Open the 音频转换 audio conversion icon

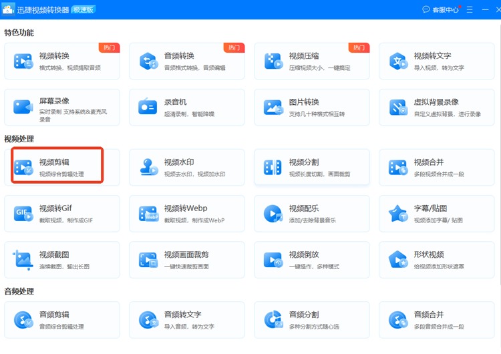pos(148,61)
